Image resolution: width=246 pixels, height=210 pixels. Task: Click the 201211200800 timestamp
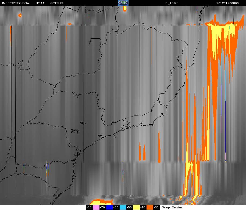tap(227, 3)
